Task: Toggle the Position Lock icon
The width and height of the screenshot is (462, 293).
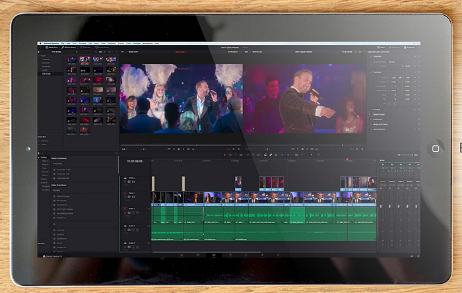Action: pyautogui.click(x=276, y=154)
